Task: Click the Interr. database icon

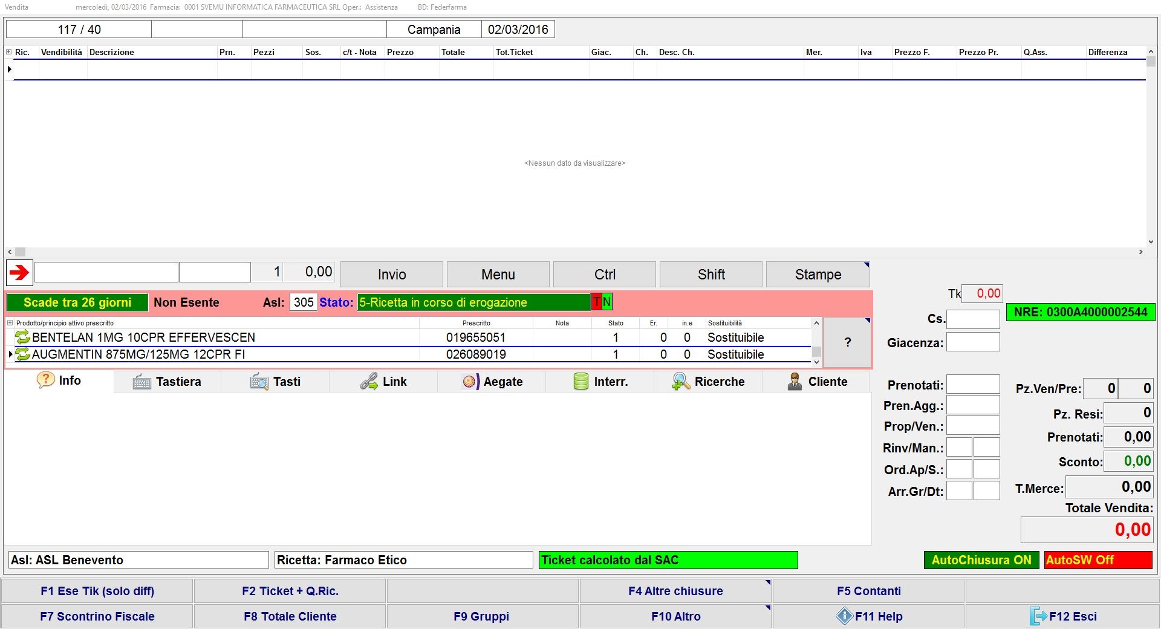Action: click(x=580, y=382)
